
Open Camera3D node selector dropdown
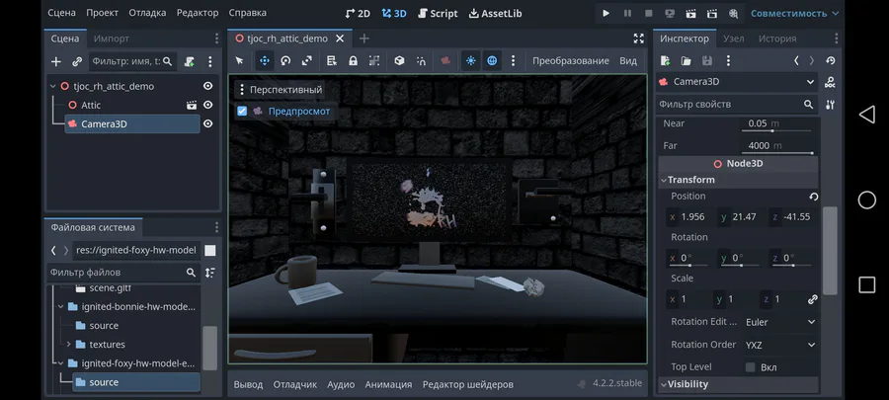coord(737,82)
